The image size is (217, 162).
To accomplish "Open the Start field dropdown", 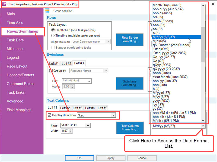I will (x=114, y=115).
